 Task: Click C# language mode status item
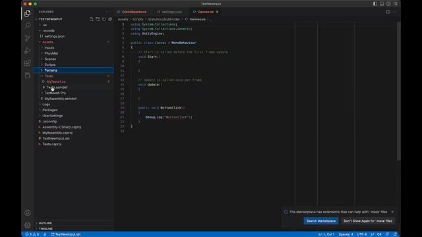tap(379, 234)
